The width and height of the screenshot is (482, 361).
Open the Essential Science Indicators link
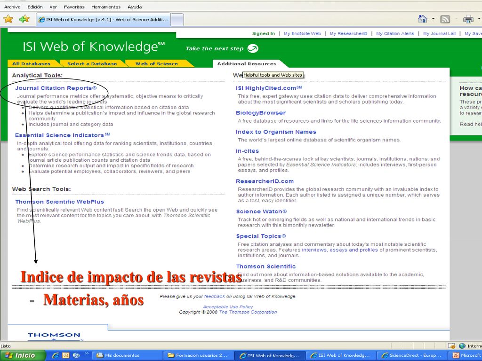pyautogui.click(x=63, y=135)
